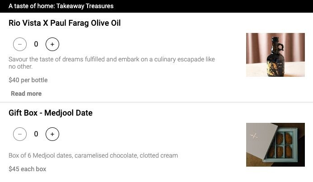The height and width of the screenshot is (182, 313).
Task: Open the olive oil bottle photo
Action: (275, 55)
